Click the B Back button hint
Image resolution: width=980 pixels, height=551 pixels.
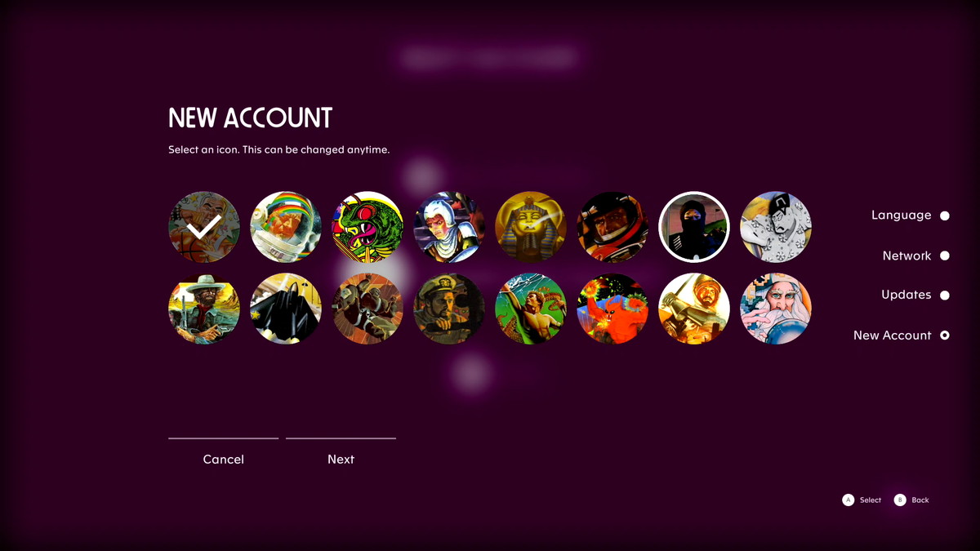coord(911,500)
